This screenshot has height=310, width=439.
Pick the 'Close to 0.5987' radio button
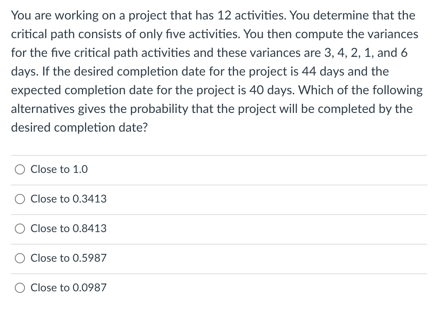pos(20,258)
